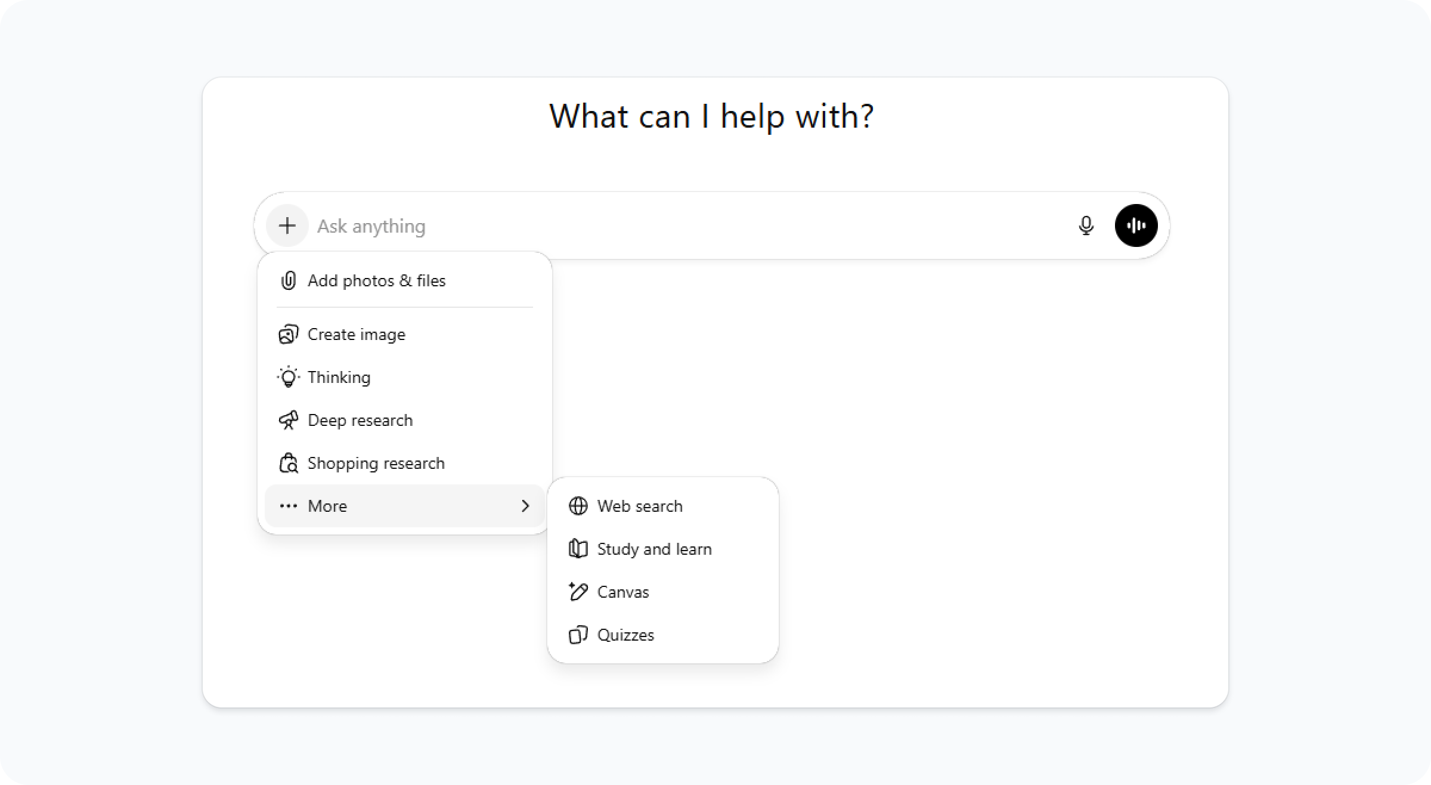
Task: Click the microphone icon in the input field
Action: tap(1086, 225)
